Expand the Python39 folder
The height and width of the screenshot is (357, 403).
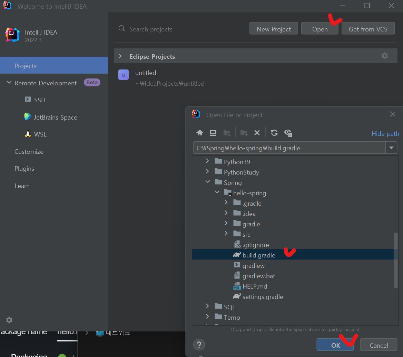tap(207, 161)
